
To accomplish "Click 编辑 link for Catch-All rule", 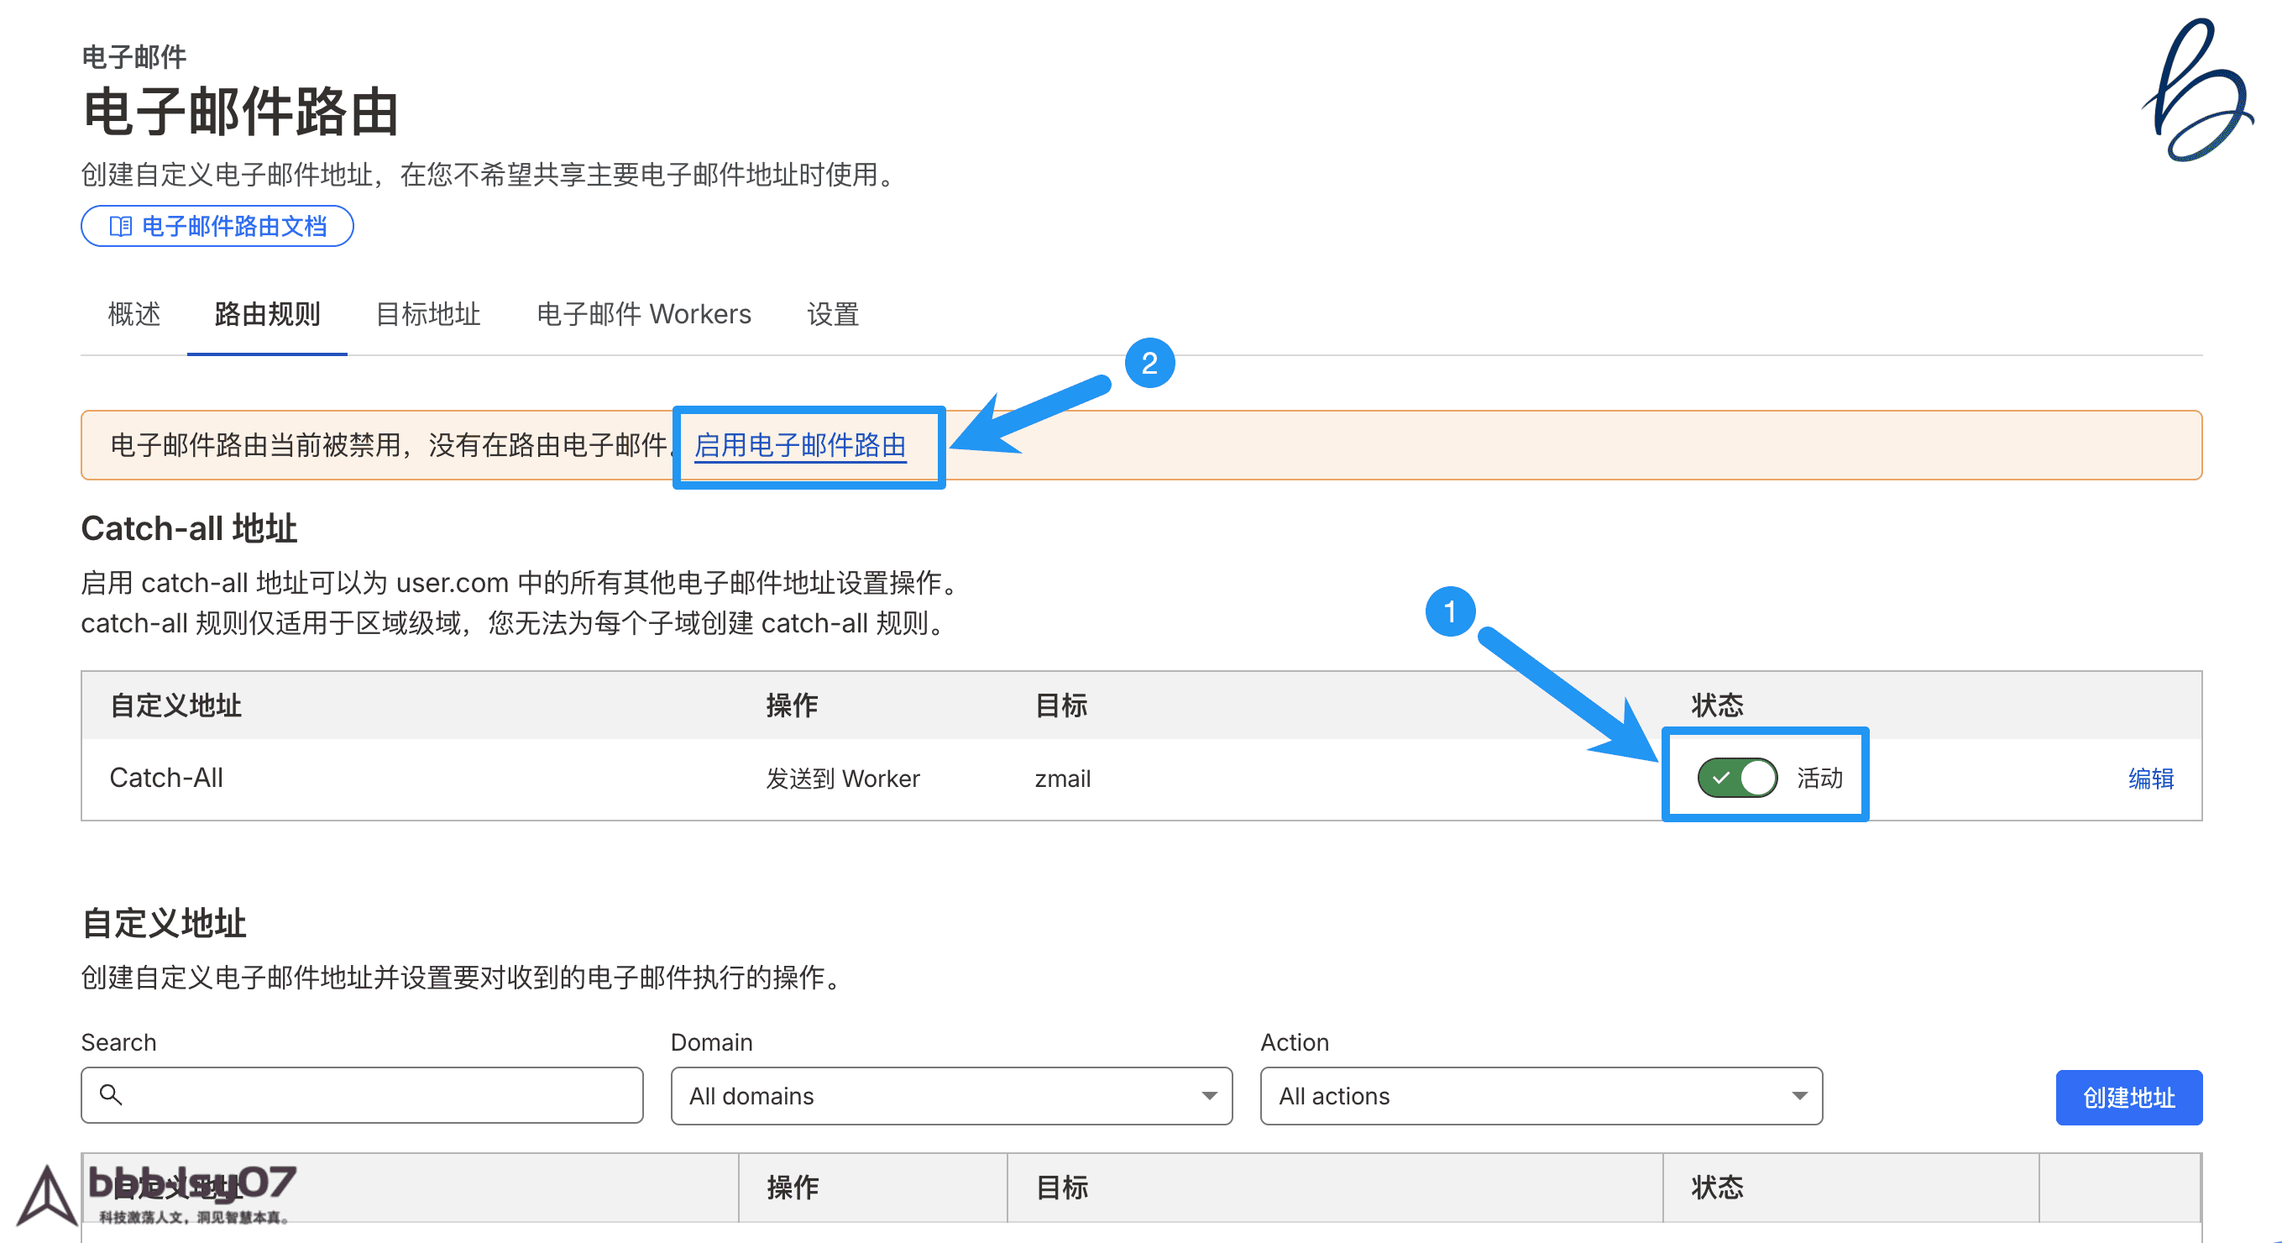I will pyautogui.click(x=2151, y=779).
